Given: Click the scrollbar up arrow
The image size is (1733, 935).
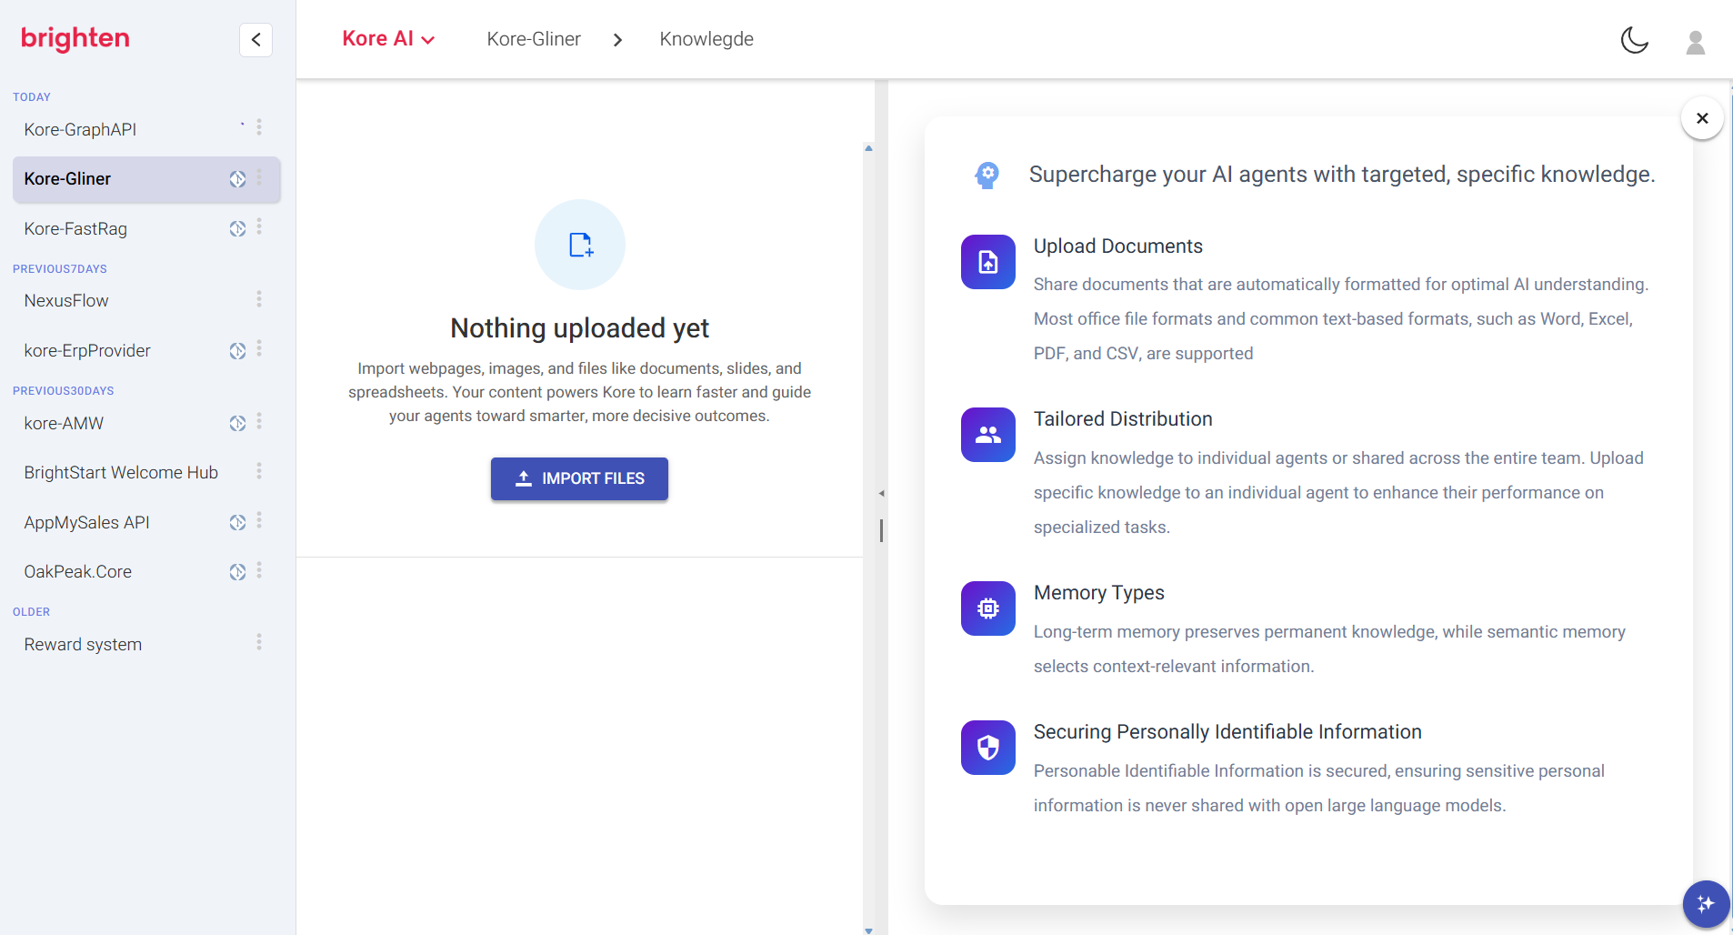Looking at the screenshot, I should (868, 147).
